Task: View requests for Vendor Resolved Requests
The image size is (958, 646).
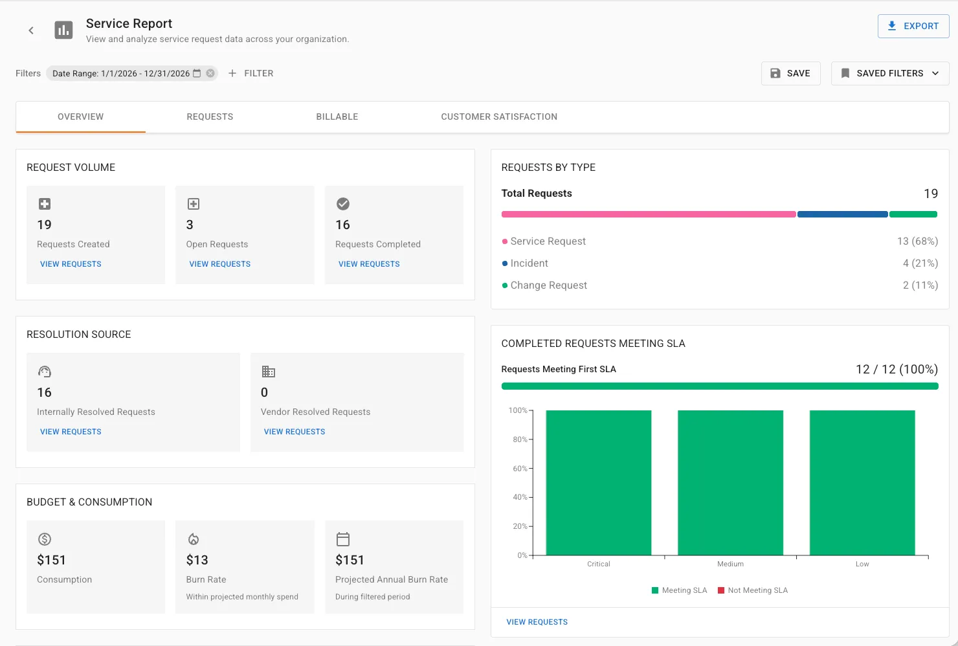Action: pyautogui.click(x=295, y=432)
